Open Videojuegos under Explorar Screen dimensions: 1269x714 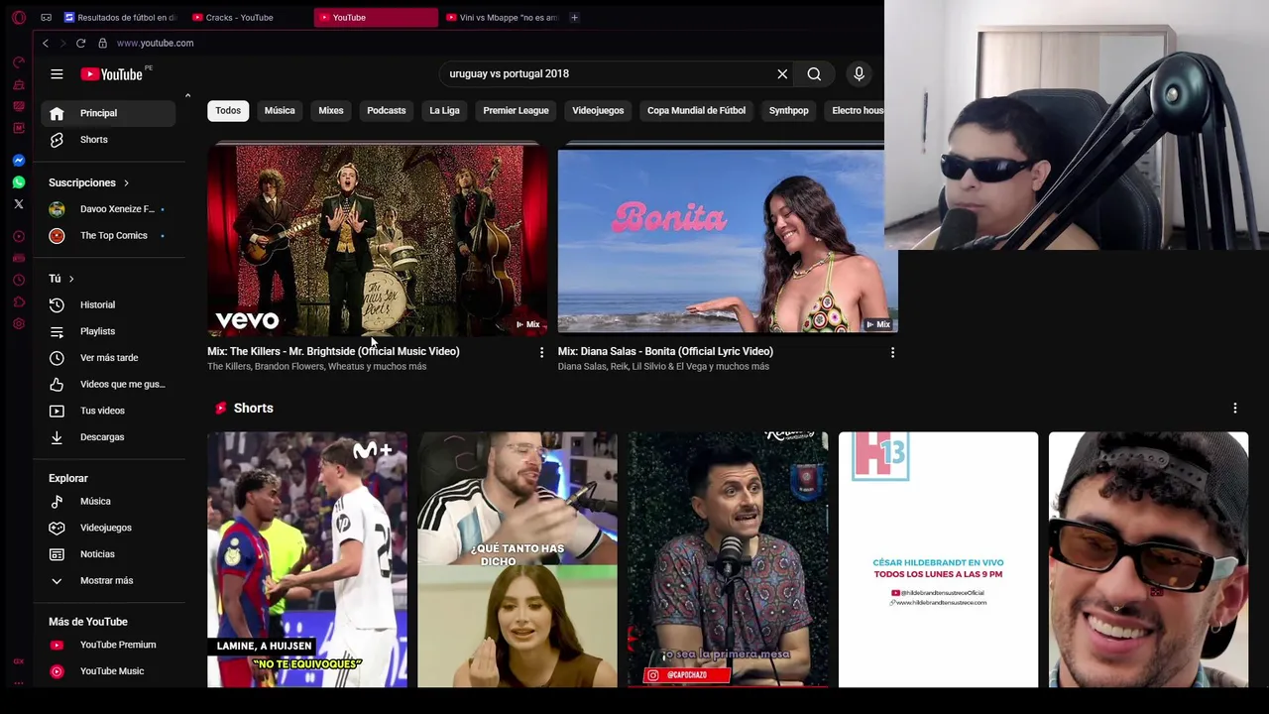[109, 529]
